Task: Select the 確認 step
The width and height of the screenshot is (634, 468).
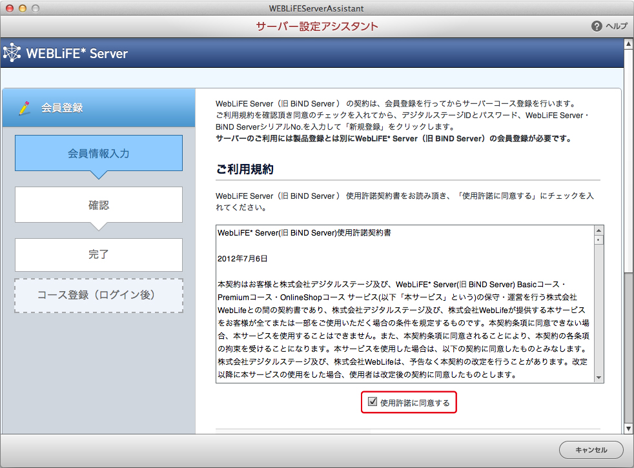Action: click(99, 205)
